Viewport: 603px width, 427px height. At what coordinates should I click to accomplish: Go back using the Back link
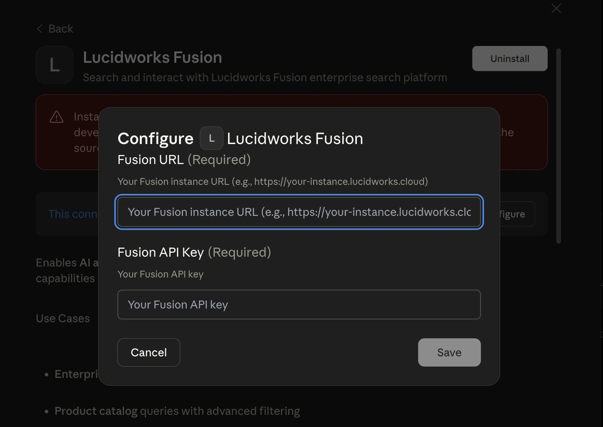(60, 28)
